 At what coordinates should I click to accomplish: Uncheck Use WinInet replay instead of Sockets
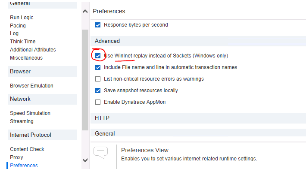coord(98,56)
